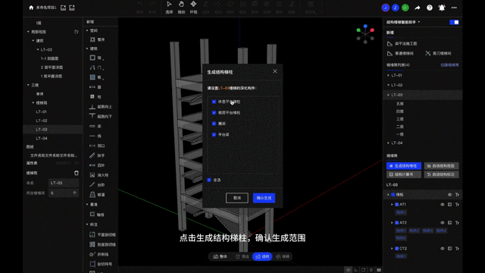This screenshot has width=485, height=273.
Task: Select the 平面剖切框 section box tool
Action: click(102, 234)
